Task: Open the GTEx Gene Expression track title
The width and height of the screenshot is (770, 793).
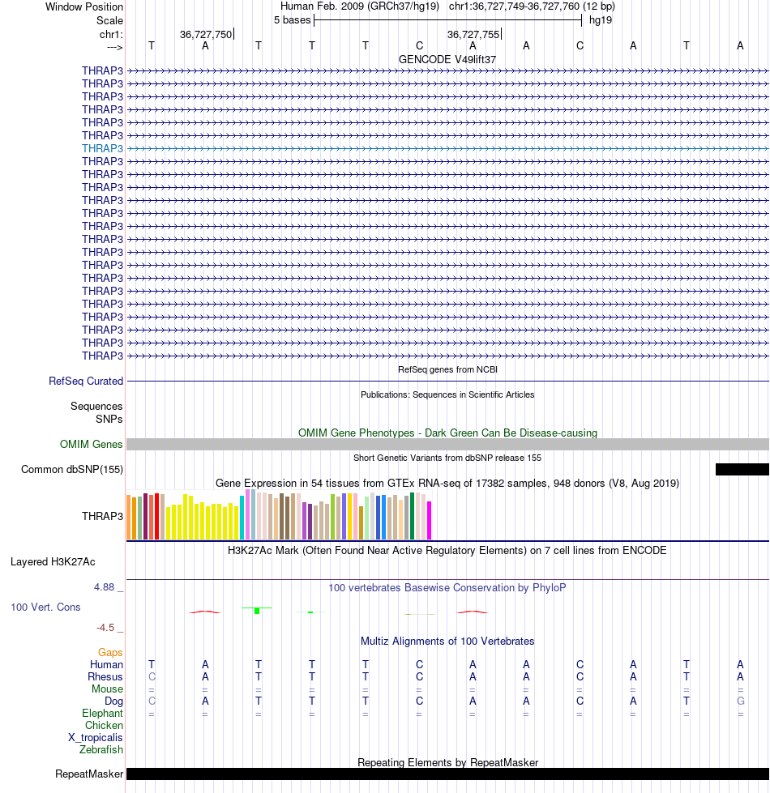Action: (x=447, y=483)
